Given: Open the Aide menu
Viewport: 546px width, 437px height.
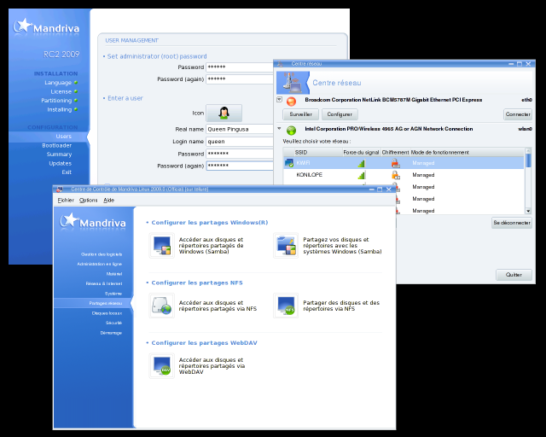Looking at the screenshot, I should coord(109,201).
